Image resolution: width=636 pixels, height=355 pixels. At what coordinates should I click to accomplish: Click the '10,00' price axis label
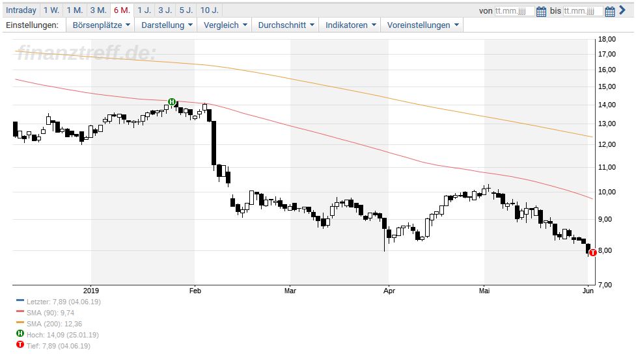click(x=607, y=192)
